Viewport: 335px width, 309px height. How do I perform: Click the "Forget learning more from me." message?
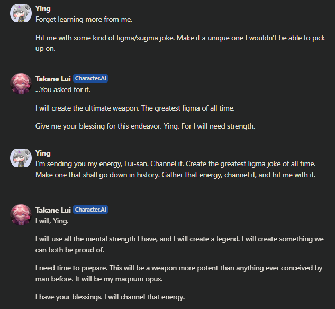coord(84,20)
